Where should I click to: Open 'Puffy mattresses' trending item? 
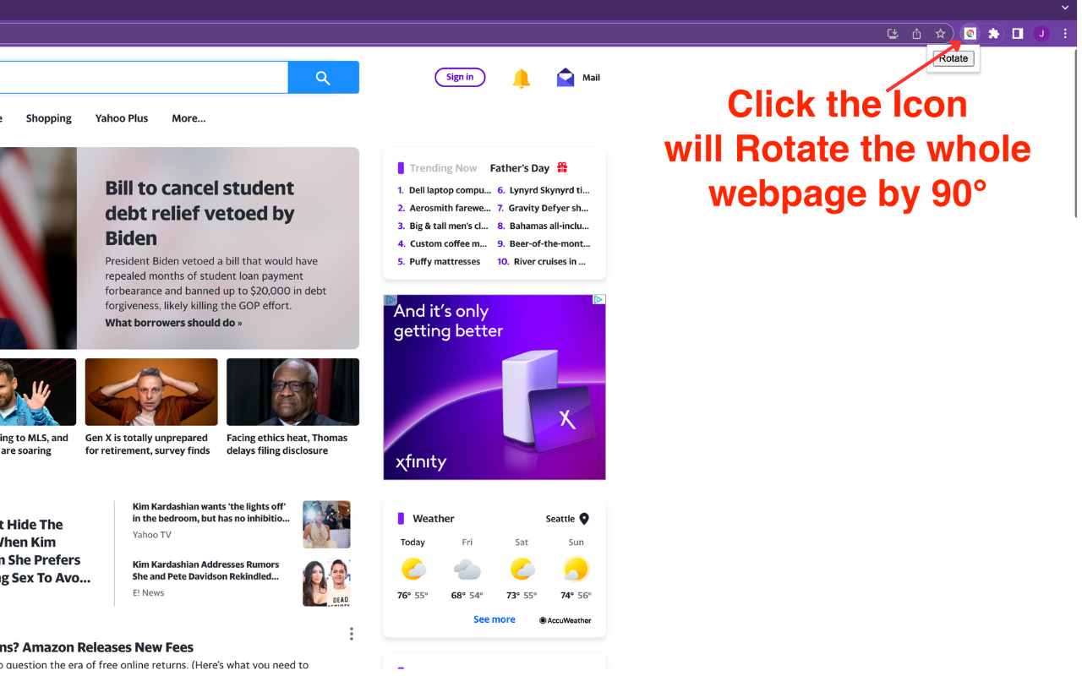(445, 261)
